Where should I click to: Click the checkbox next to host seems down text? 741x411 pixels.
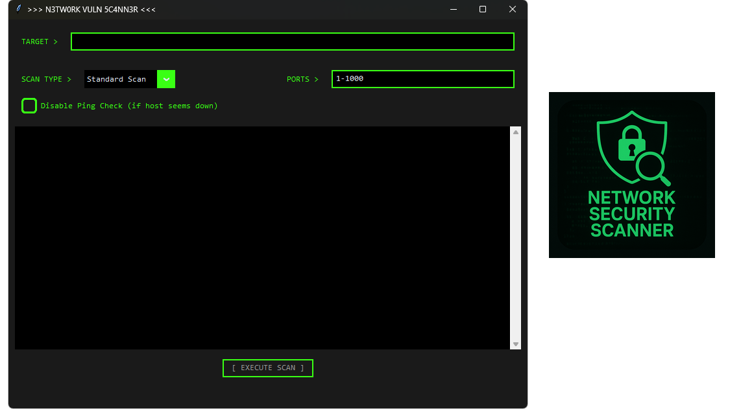(x=29, y=105)
